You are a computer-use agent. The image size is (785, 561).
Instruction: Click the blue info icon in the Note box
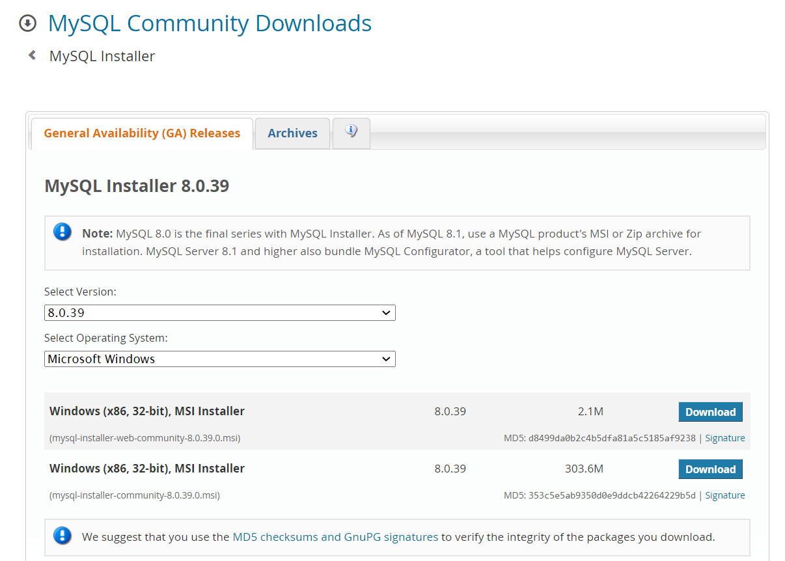pyautogui.click(x=62, y=232)
